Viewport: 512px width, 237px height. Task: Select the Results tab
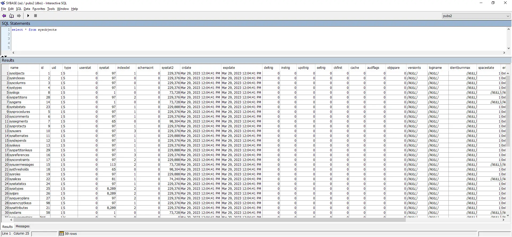pos(7,227)
